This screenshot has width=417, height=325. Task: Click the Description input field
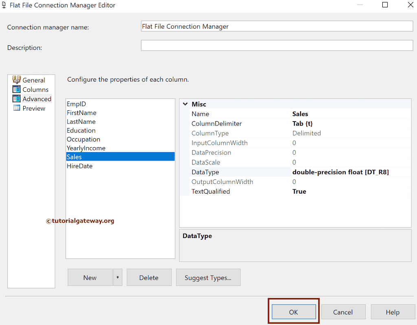point(277,45)
